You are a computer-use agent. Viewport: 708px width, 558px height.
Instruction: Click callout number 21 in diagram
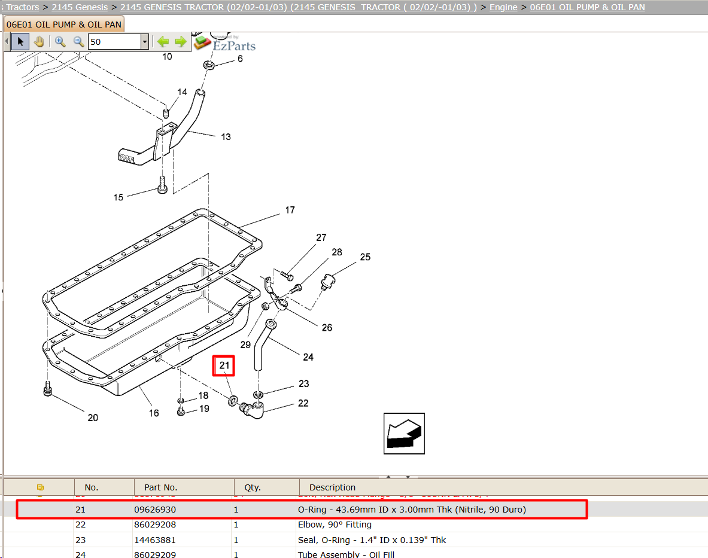[224, 365]
